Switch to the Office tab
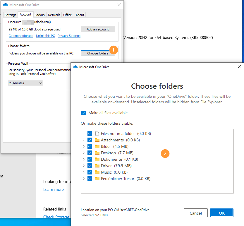Viewport: 244px width, 226px height. 68,15
